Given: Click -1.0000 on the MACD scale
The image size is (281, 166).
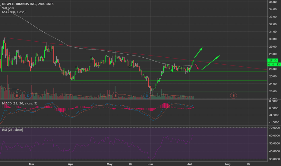Looking at the screenshot, I should click(274, 122).
